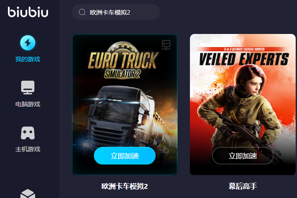Click the red 5 vs 5 tactical shooter banner

coord(244,49)
